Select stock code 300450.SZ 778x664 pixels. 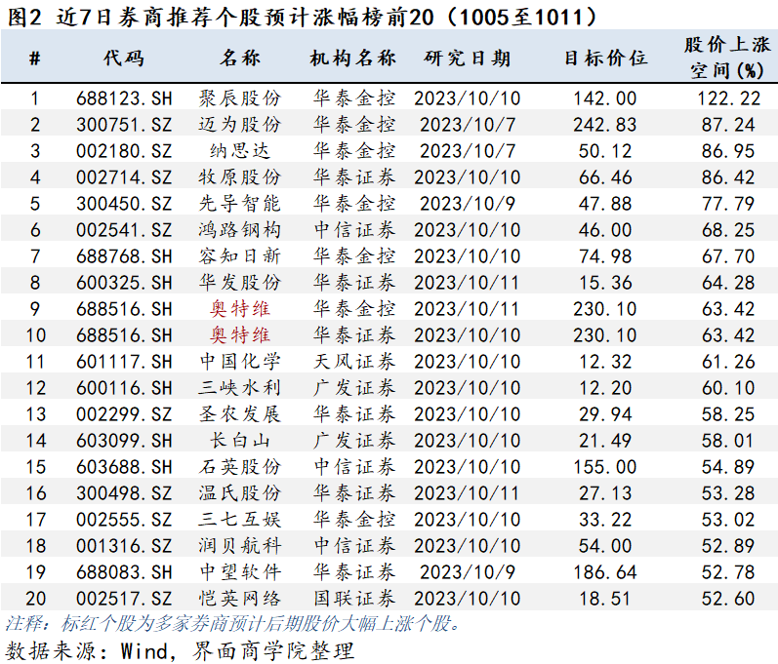coord(124,204)
